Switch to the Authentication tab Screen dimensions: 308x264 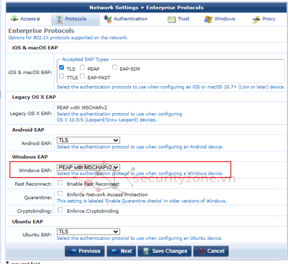tap(130, 19)
